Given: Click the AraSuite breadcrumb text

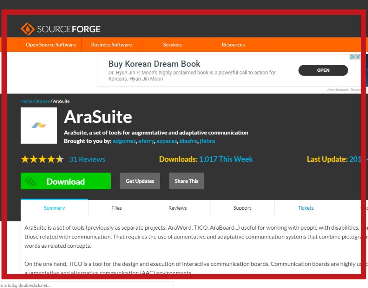Looking at the screenshot, I should point(61,101).
